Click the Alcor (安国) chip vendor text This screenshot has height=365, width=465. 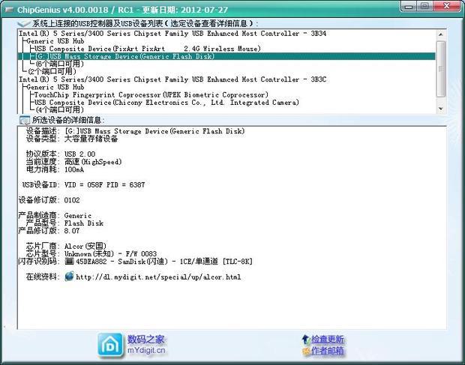tap(85, 246)
